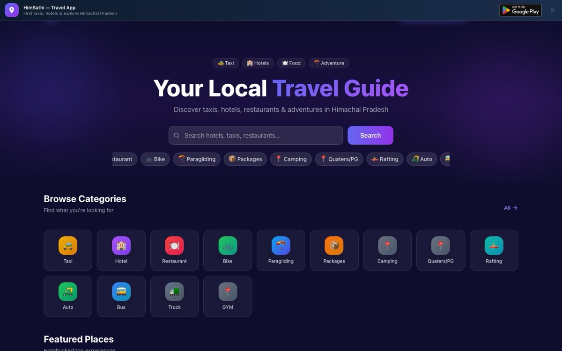Select the Restaurant category icon
The image size is (562, 351).
[174, 246]
